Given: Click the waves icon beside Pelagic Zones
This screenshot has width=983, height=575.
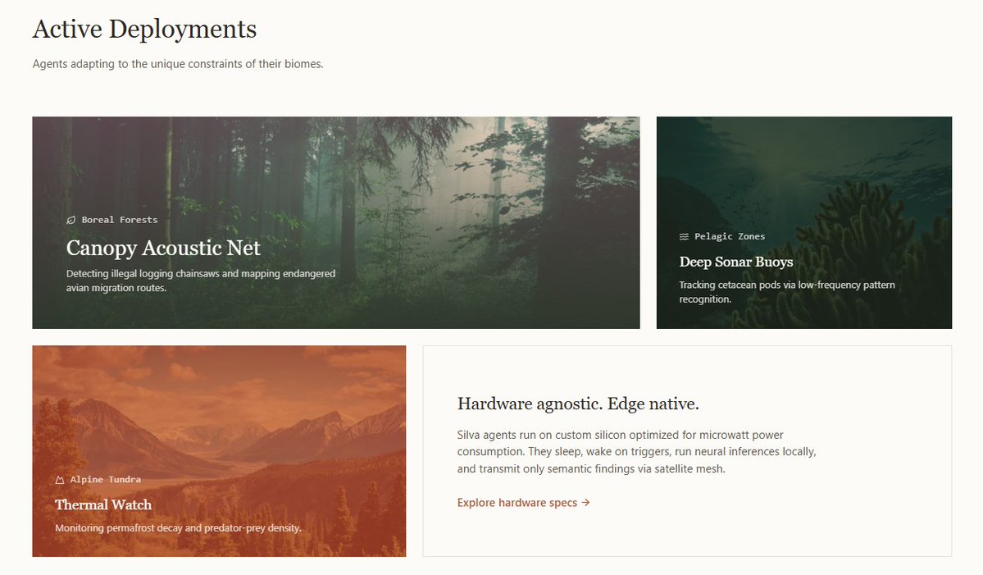Looking at the screenshot, I should [x=684, y=236].
